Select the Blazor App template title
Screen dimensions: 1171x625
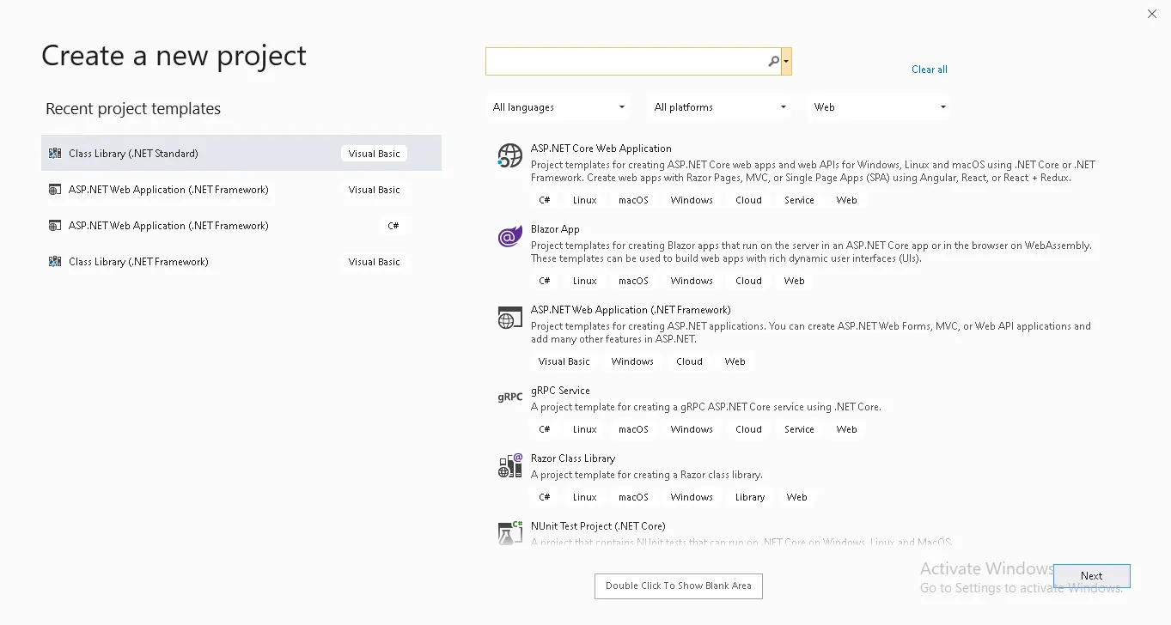[x=555, y=229]
